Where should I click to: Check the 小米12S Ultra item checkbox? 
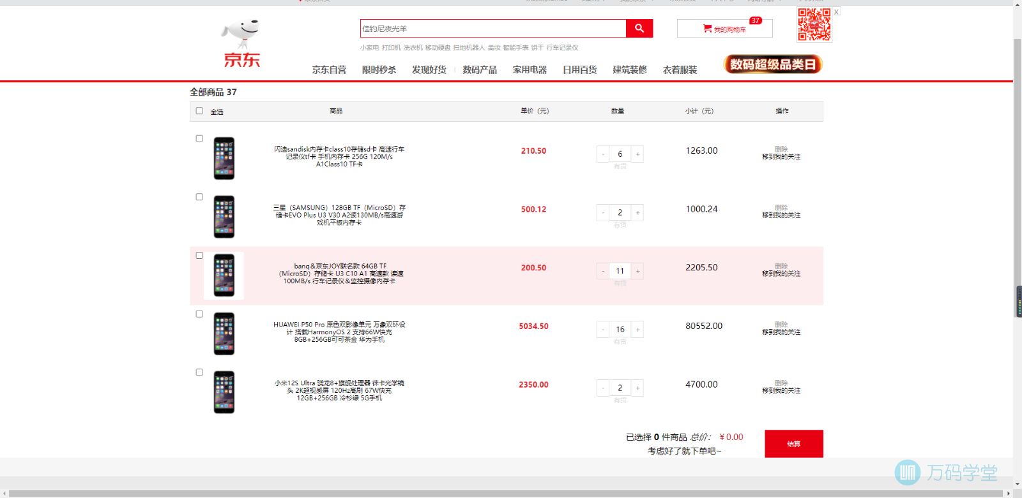point(199,372)
